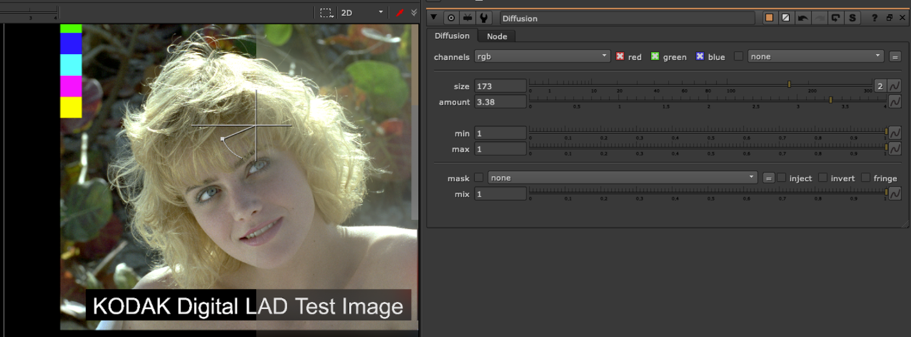911x337 pixels.
Task: Enable the invert mask checkbox
Action: 823,178
